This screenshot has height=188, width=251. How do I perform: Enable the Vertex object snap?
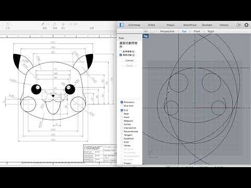[x=122, y=146]
